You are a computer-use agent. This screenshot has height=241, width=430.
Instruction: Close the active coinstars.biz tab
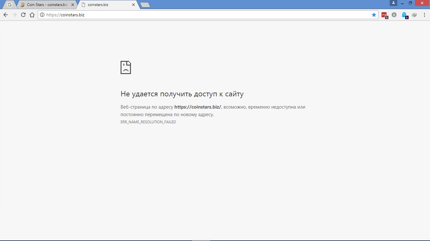(133, 5)
